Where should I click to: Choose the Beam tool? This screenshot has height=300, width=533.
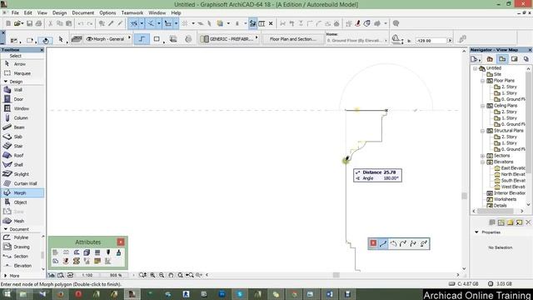(22, 127)
